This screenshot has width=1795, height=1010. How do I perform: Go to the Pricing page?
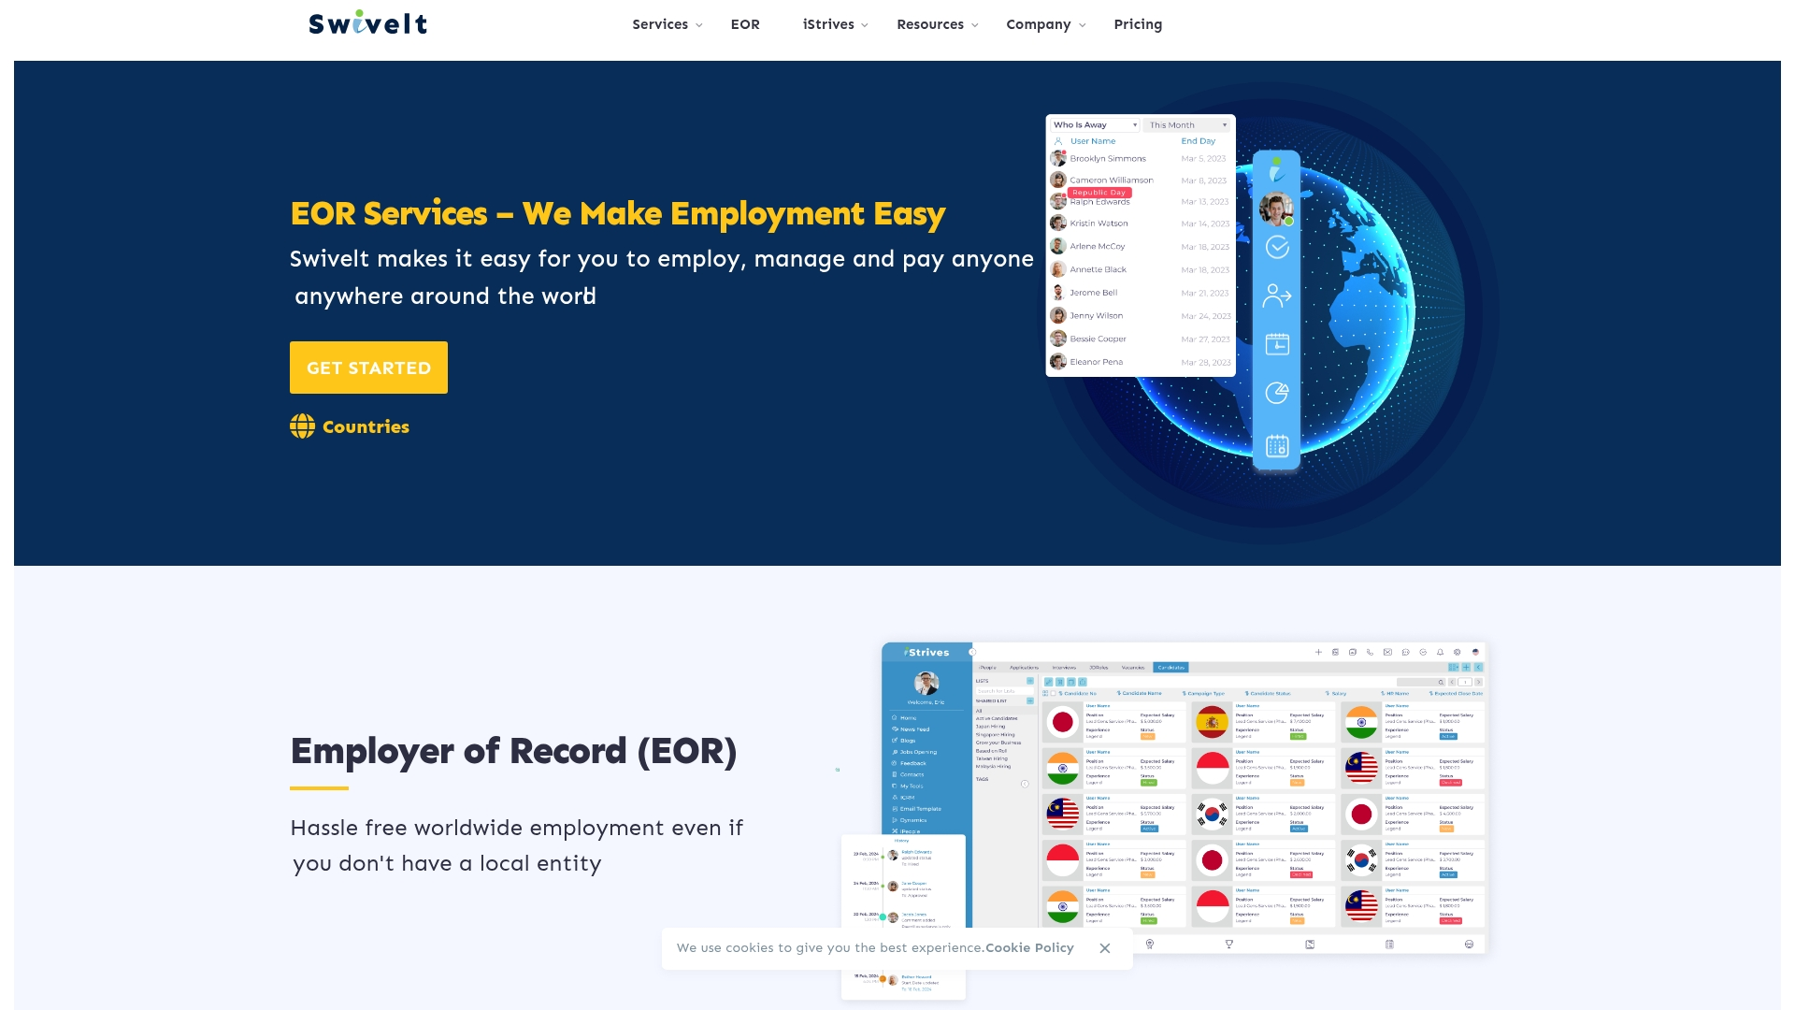pyautogui.click(x=1138, y=24)
